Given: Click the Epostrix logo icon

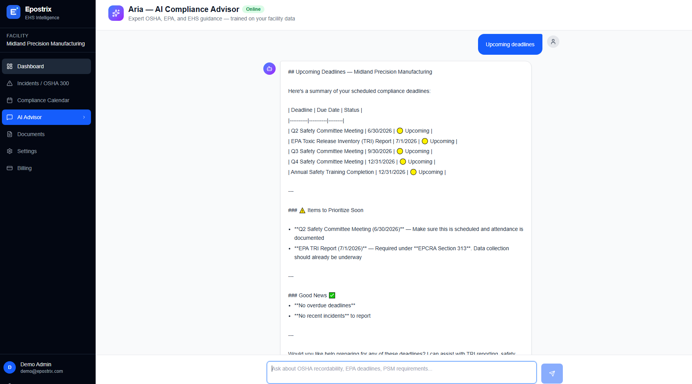Looking at the screenshot, I should [13, 12].
